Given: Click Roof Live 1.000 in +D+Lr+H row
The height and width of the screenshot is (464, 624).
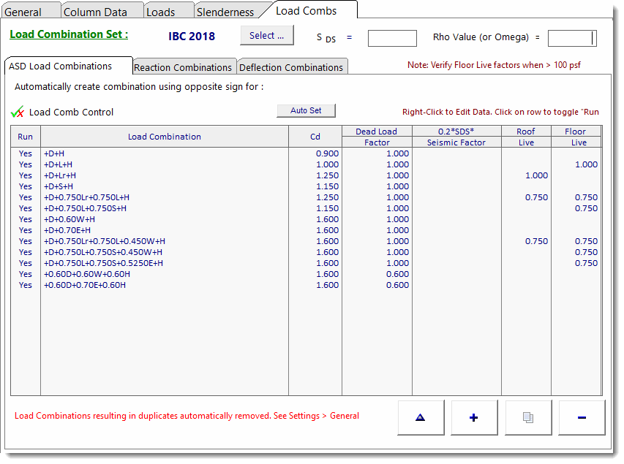Looking at the screenshot, I should pyautogui.click(x=536, y=175).
